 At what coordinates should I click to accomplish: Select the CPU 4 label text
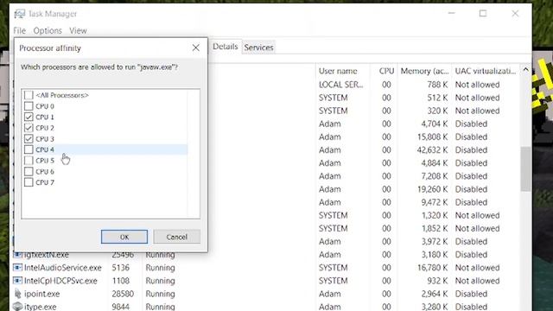pyautogui.click(x=45, y=149)
